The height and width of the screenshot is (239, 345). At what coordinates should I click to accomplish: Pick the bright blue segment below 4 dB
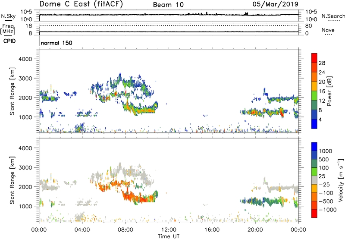click(x=314, y=124)
